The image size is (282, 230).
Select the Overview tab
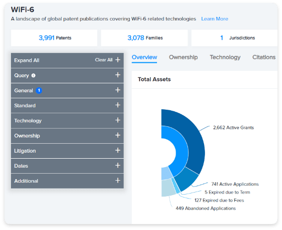click(144, 57)
